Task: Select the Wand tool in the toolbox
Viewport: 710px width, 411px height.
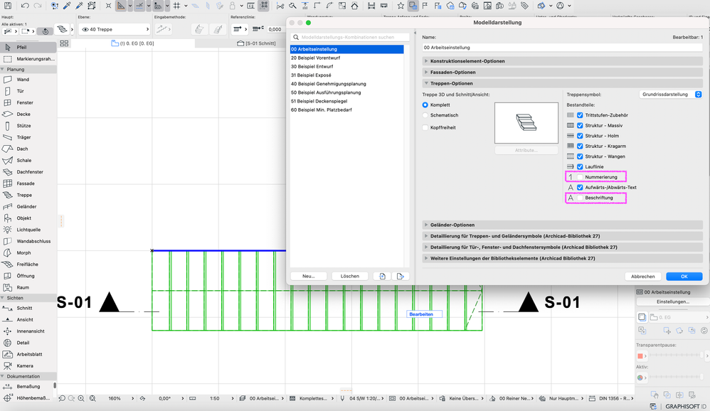Action: click(28, 80)
